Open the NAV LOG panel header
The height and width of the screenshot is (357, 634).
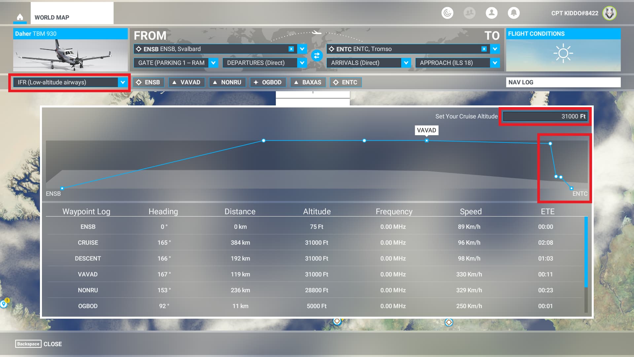tap(563, 82)
